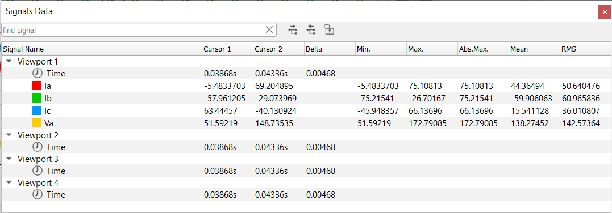This screenshot has height=213, width=612.
Task: Click the collapse all tree button
Action: pyautogui.click(x=311, y=29)
